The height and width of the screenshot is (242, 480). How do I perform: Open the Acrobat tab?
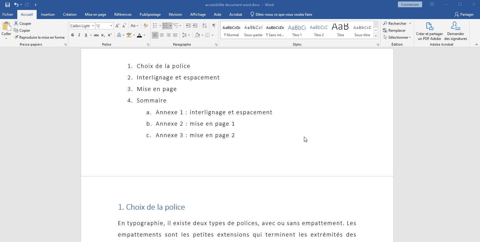coord(236,15)
